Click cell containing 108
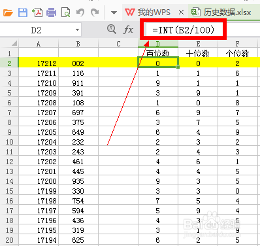Screen dimensions: 260x246 coord(78,103)
